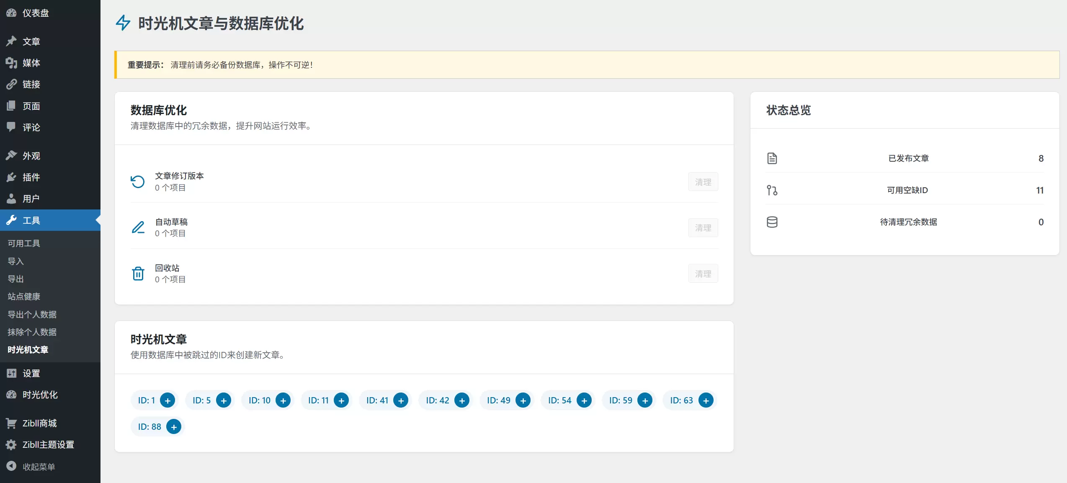Click the database icon for 待清理冗余数据

coord(772,222)
